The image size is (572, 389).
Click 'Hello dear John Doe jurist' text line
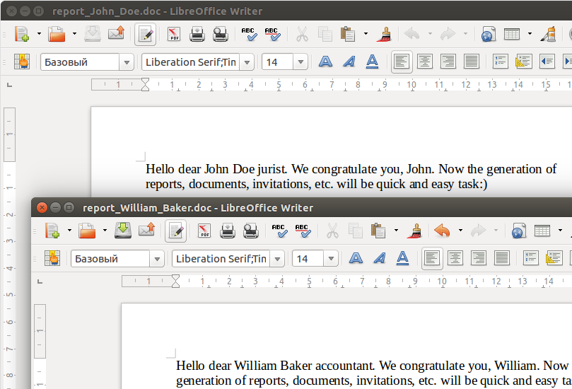[x=351, y=169]
